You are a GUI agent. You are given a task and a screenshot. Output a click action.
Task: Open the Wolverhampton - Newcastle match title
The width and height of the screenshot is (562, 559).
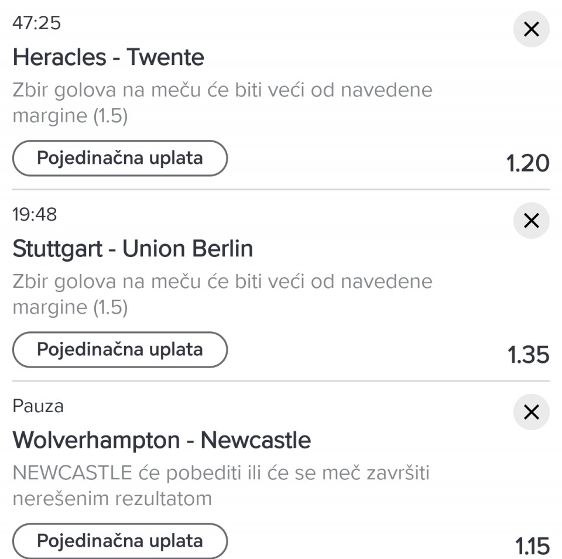[x=162, y=440]
